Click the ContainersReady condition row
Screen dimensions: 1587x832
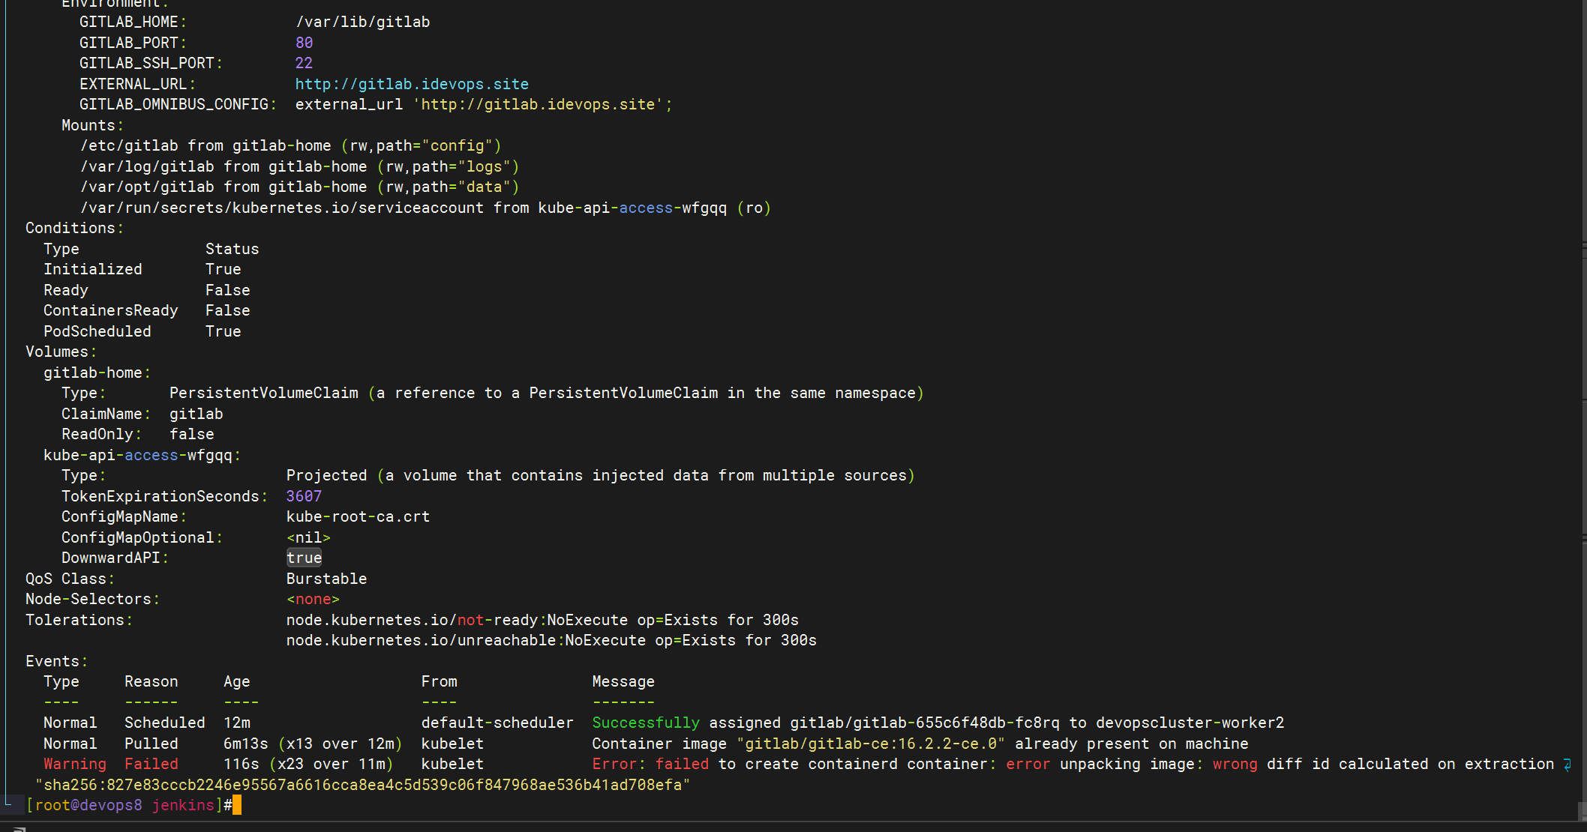pyautogui.click(x=146, y=310)
